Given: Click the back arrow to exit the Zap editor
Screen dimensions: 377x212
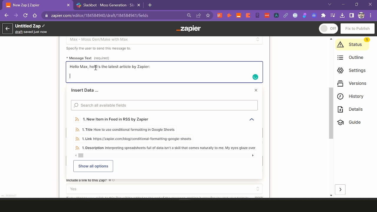Looking at the screenshot, I should [x=8, y=29].
